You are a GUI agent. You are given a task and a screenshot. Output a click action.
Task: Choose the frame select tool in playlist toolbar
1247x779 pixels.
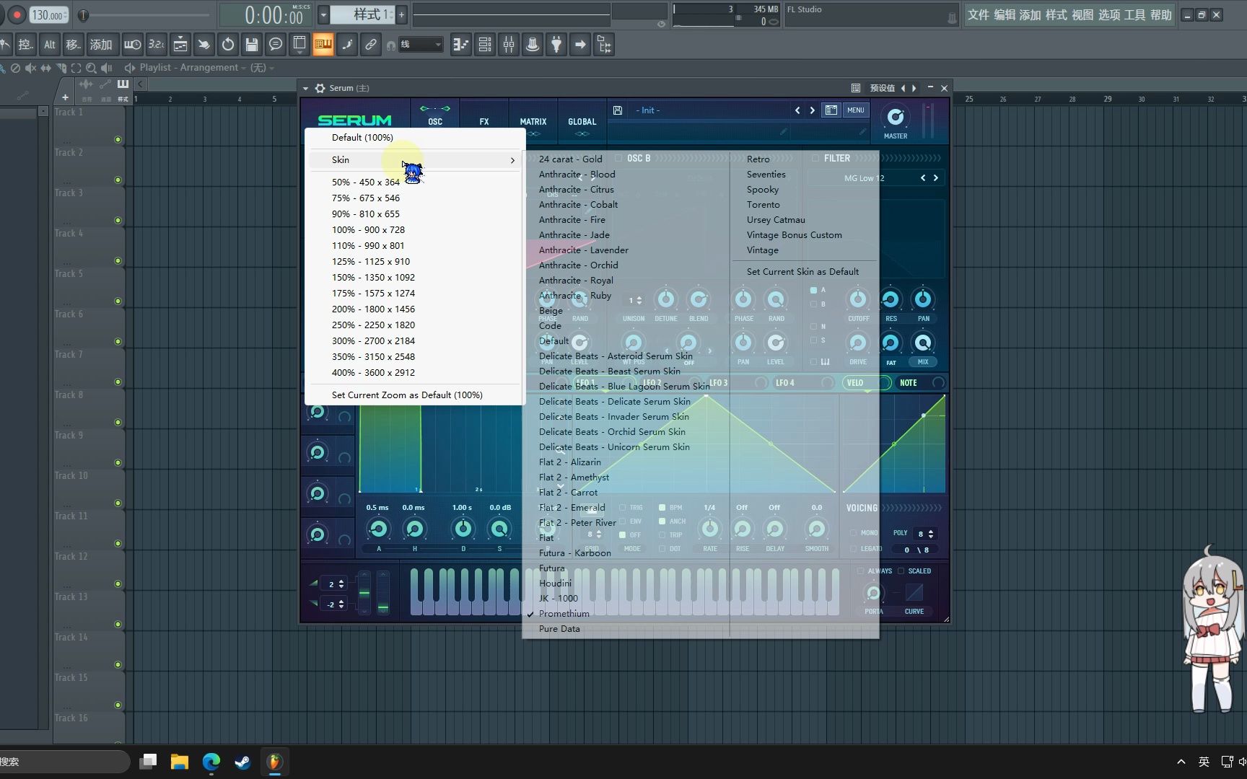76,68
